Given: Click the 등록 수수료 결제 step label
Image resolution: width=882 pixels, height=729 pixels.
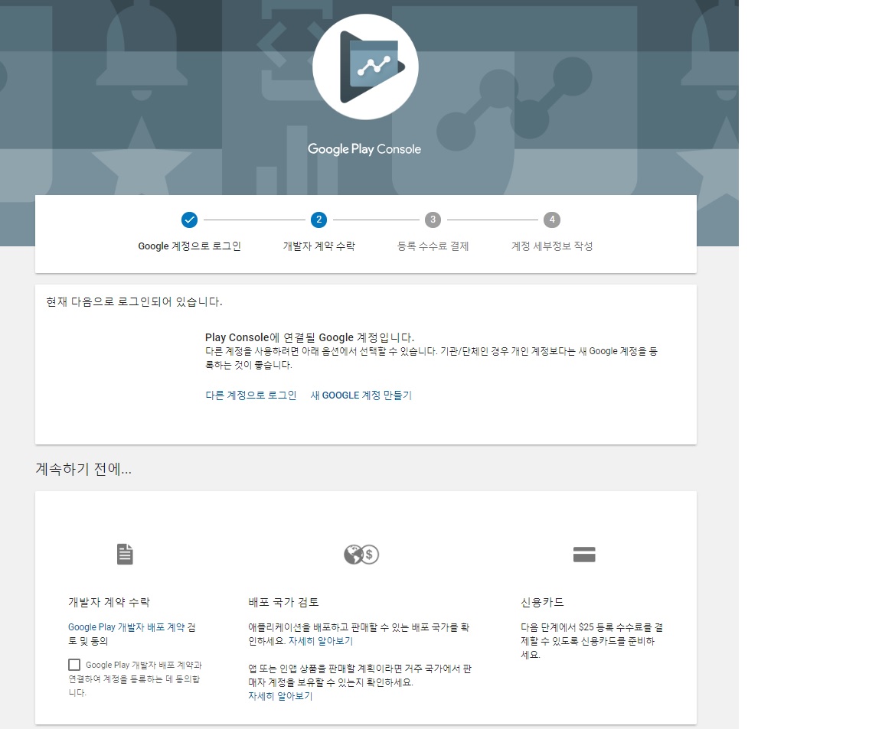Looking at the screenshot, I should tap(433, 246).
